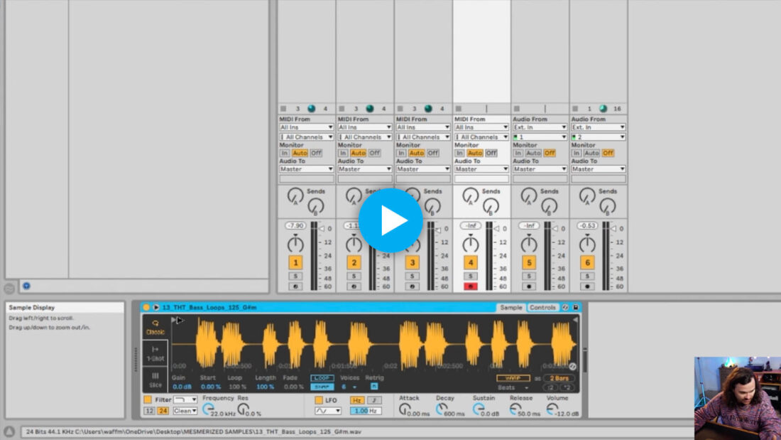Arm track 1 for recording
Image resolution: width=781 pixels, height=440 pixels.
pos(295,286)
